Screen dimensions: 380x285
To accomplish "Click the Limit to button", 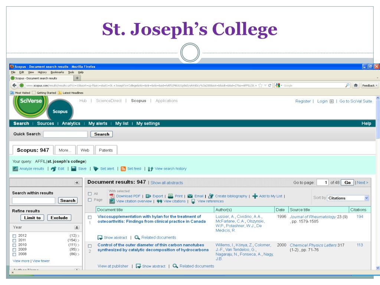I will (x=32, y=217).
